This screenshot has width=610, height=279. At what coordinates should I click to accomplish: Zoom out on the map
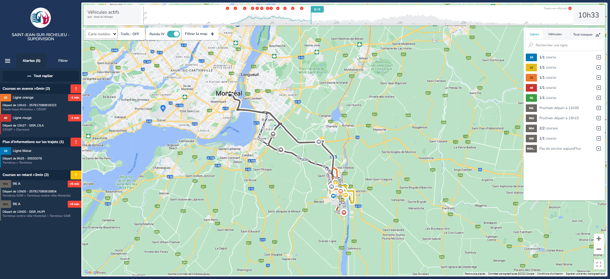point(599,249)
